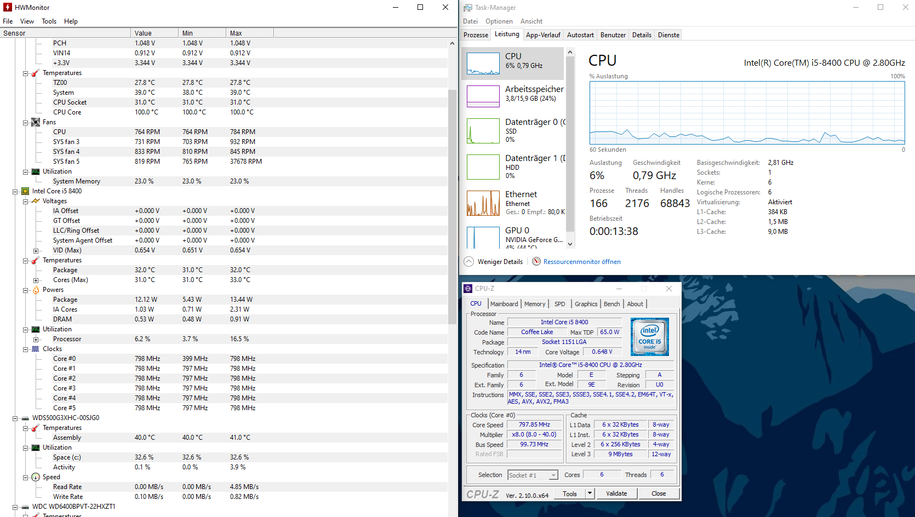Click the WDC WD6400BPVT-22HXZT1 drive icon
The width and height of the screenshot is (915, 517).
click(25, 507)
